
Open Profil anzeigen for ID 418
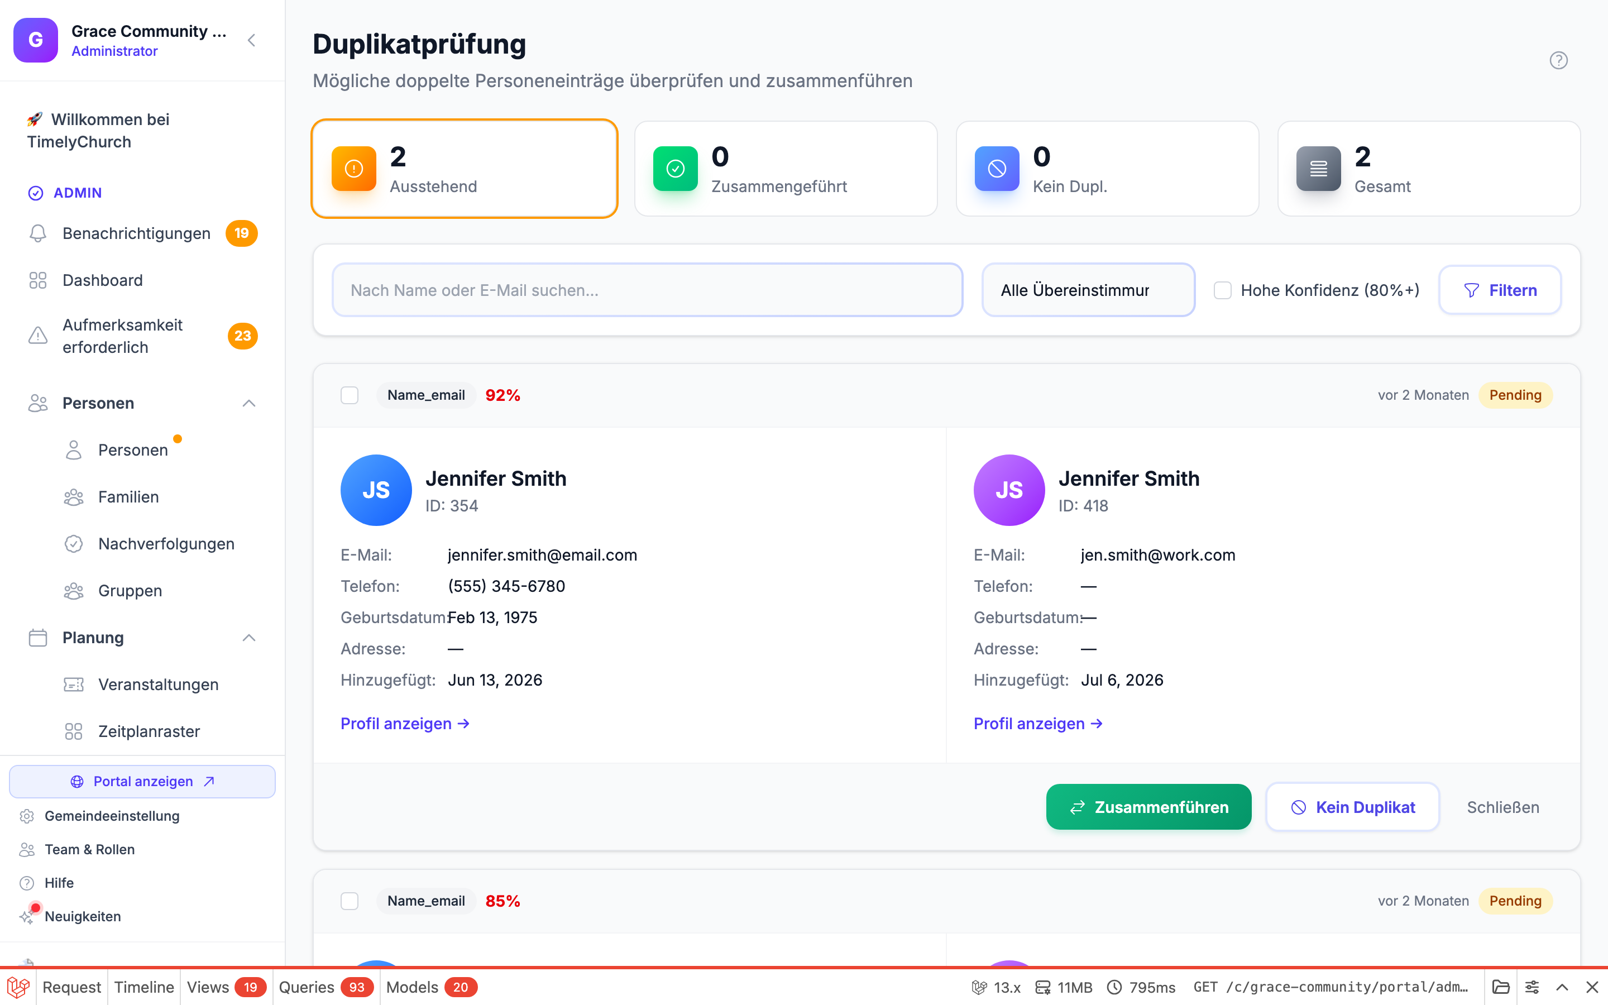[1038, 723]
